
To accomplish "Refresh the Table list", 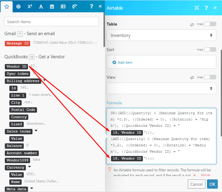I will pos(192,24).
